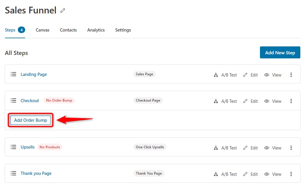Screen dimensions: 305x188
Task: Switch to the Canvas tab
Action: point(42,30)
